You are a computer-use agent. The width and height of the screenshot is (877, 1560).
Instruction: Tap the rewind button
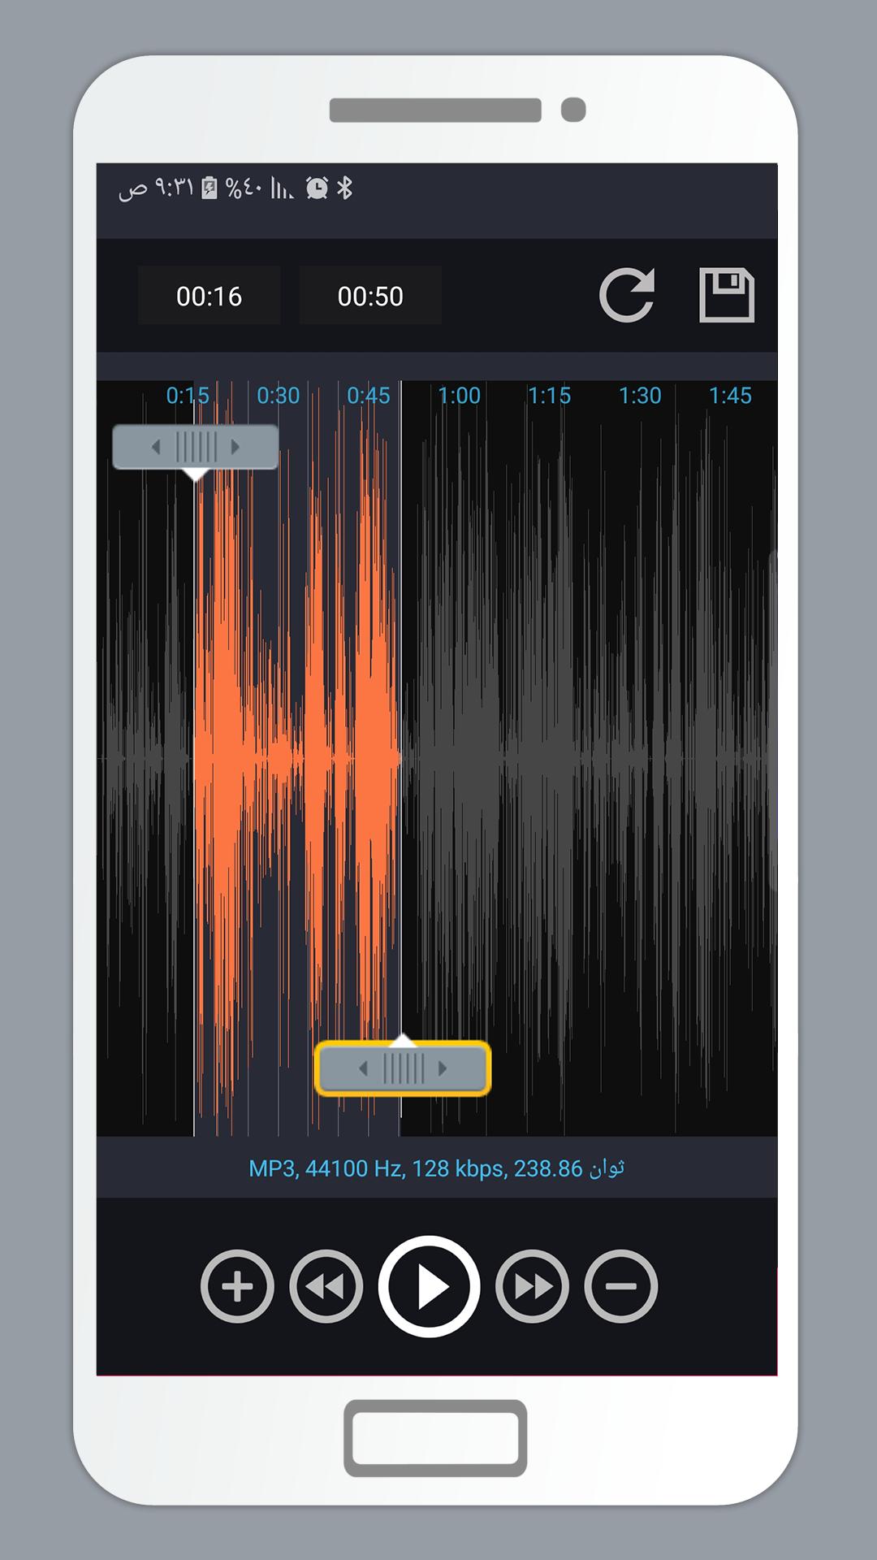point(326,1286)
